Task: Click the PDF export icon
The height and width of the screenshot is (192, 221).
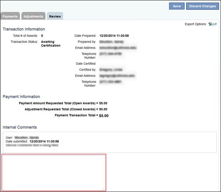Action: pyautogui.click(x=210, y=24)
